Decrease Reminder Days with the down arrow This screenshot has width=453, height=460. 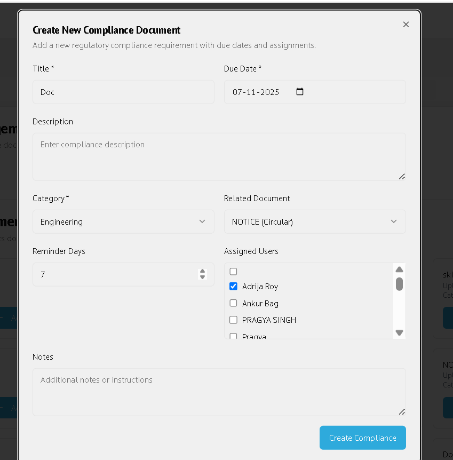[x=202, y=277]
